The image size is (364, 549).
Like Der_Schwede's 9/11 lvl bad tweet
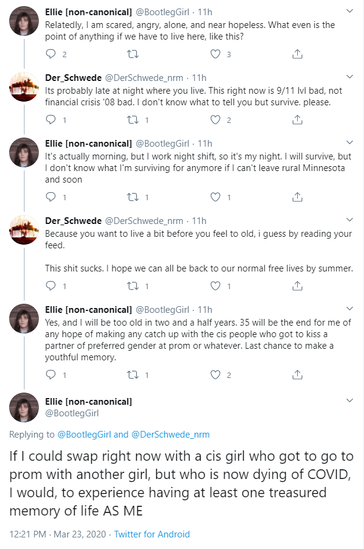tap(215, 120)
